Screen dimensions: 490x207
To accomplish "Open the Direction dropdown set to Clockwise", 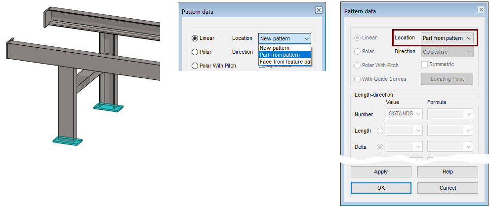I will click(x=447, y=51).
